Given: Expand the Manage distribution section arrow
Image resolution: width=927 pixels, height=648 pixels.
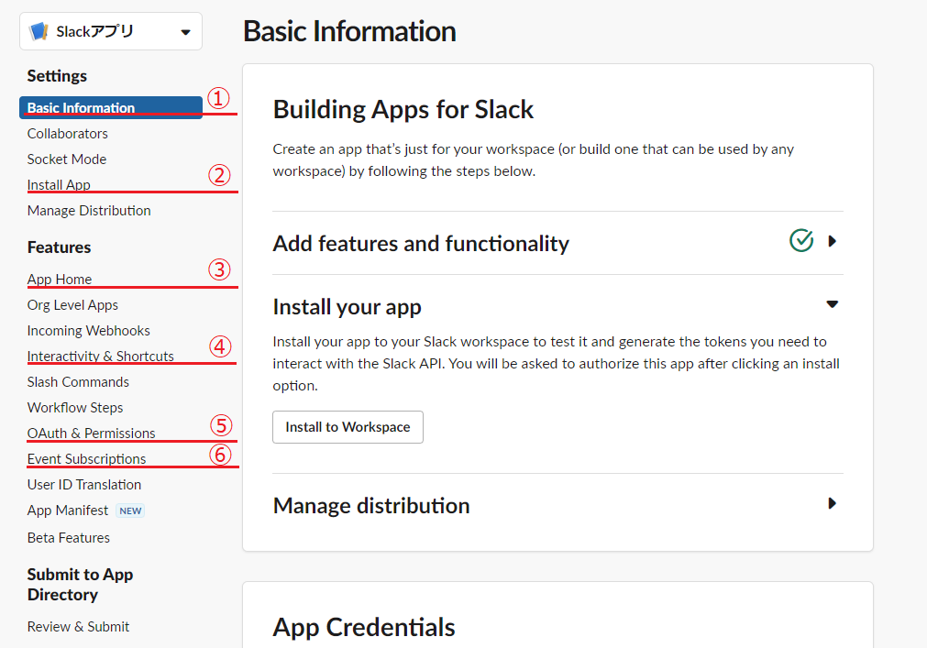Looking at the screenshot, I should 832,503.
